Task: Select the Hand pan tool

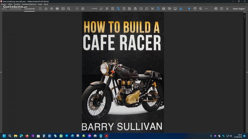Action: [x=195, y=9]
